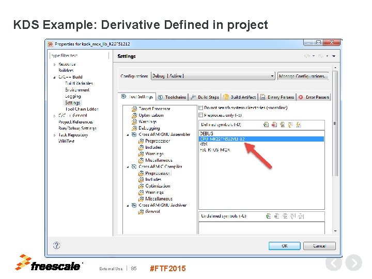This screenshot has height=279, width=372.
Task: Open help with the question mark icon
Action: (56, 245)
